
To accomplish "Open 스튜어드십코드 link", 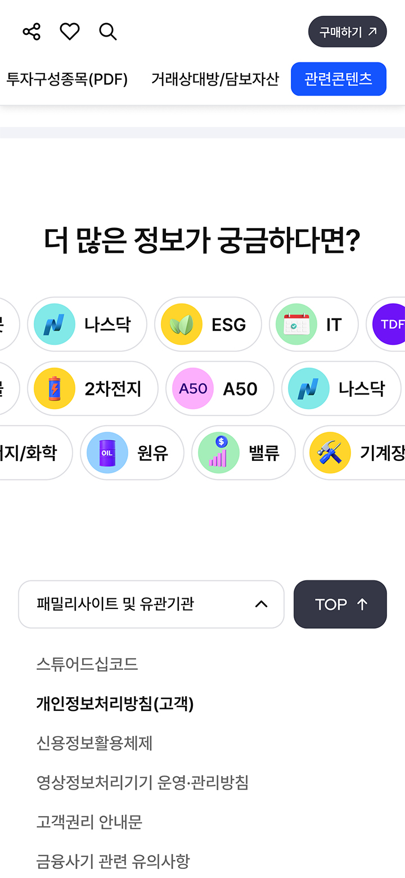I will point(87,664).
